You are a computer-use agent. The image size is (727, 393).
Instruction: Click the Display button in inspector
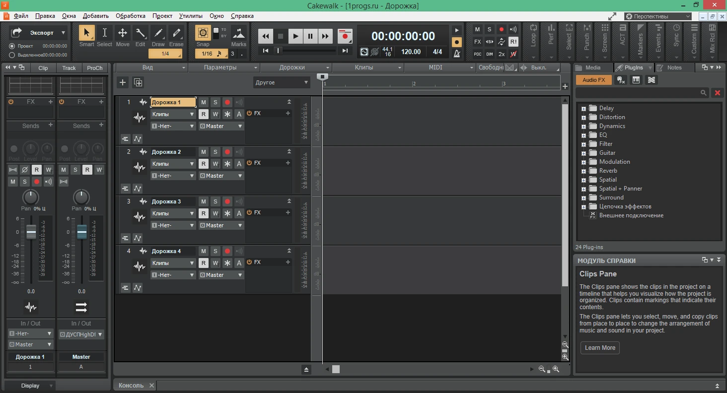[30, 386]
